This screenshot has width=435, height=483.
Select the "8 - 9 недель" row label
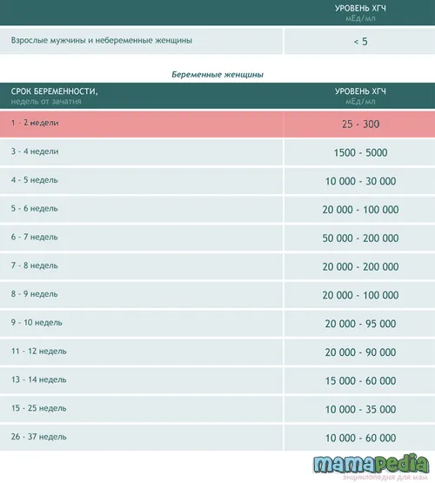pos(35,294)
